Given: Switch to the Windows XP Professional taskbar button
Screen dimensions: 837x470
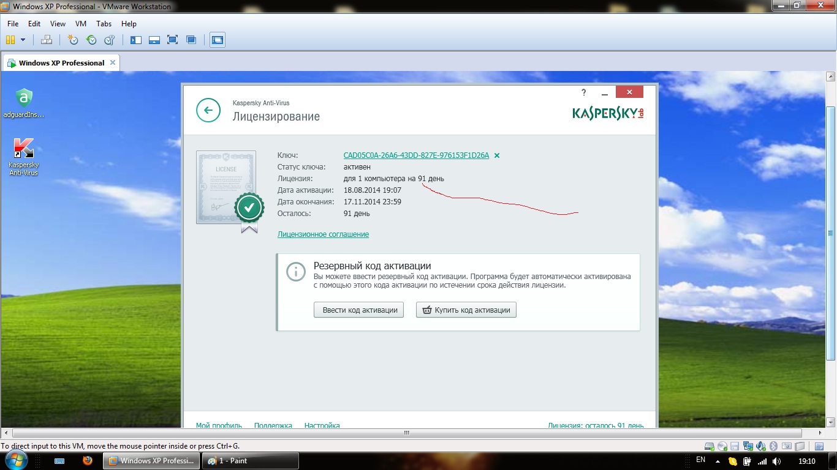Looking at the screenshot, I should (151, 461).
